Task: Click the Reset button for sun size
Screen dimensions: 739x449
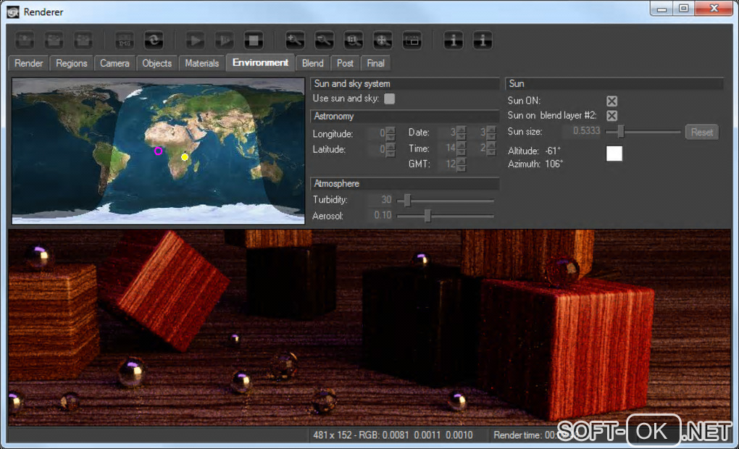Action: (x=701, y=132)
